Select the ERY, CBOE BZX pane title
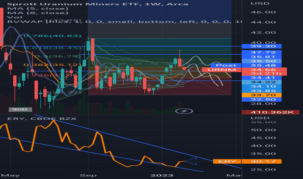The height and width of the screenshot is (179, 303). coord(42,118)
